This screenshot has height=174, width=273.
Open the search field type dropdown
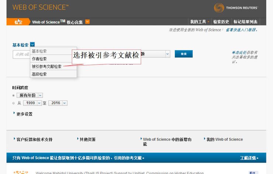tap(167, 54)
